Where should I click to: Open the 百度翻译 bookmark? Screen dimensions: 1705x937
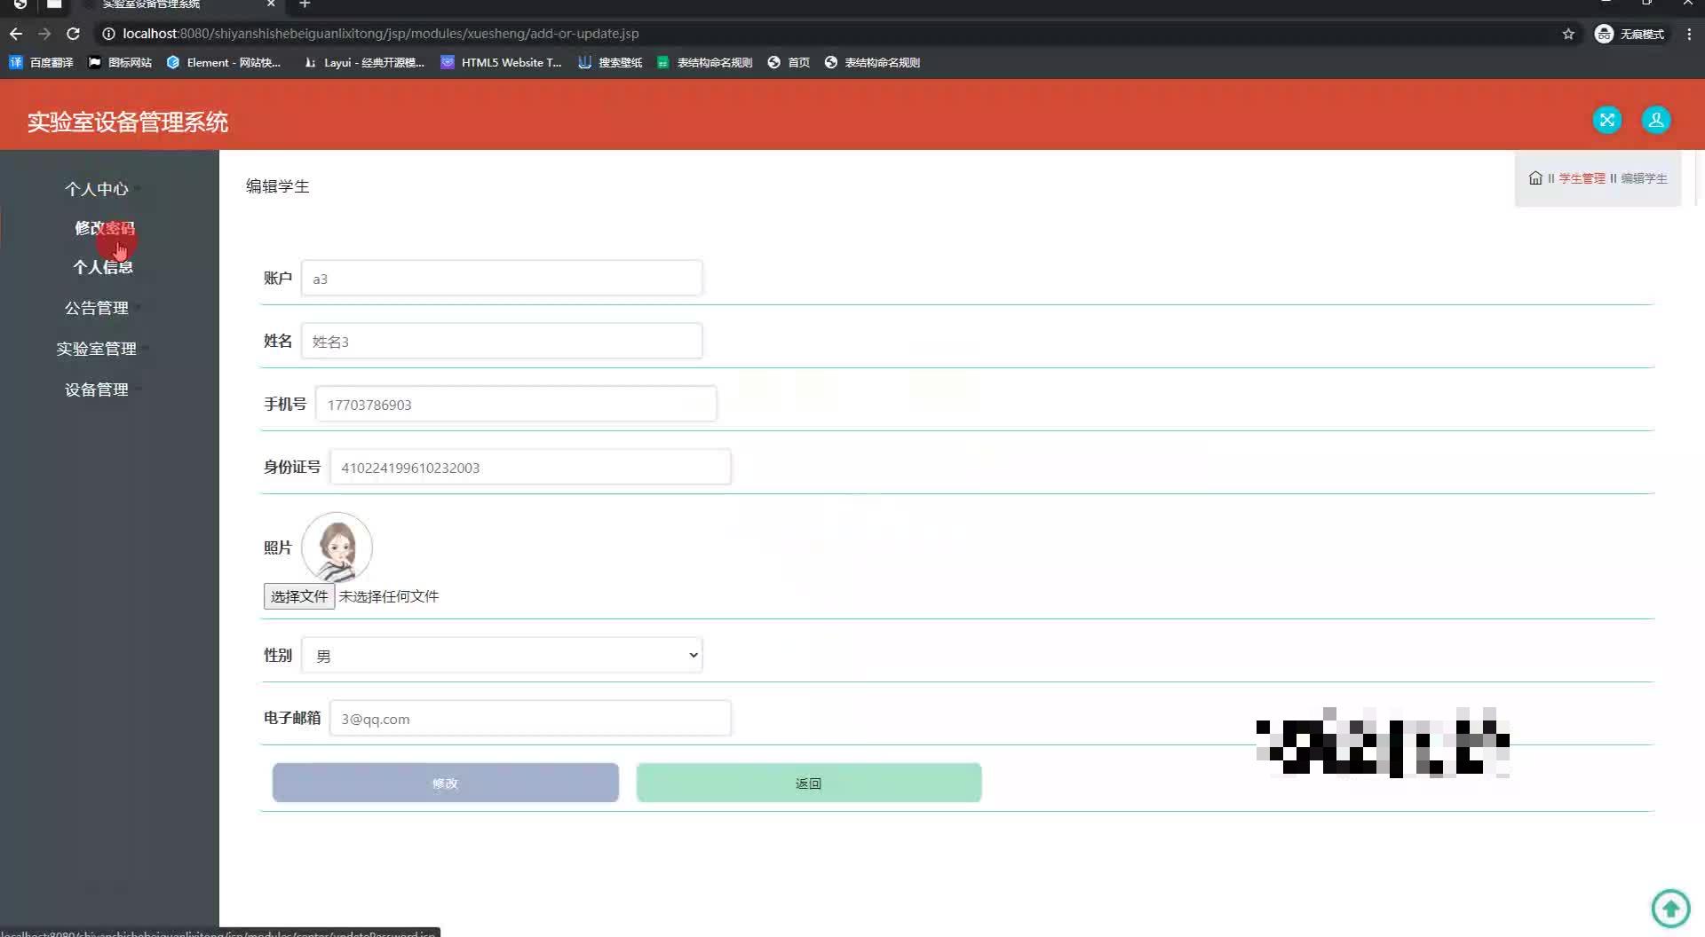tap(41, 62)
